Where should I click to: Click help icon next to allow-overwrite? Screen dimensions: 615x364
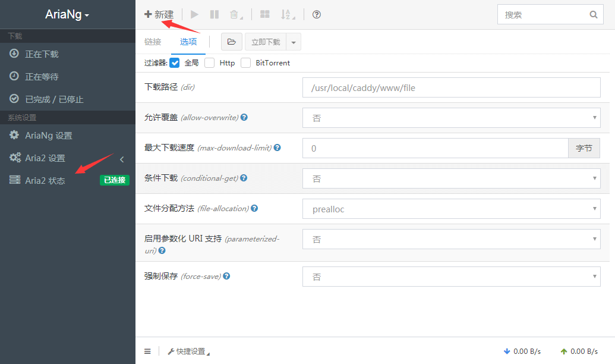pos(244,117)
